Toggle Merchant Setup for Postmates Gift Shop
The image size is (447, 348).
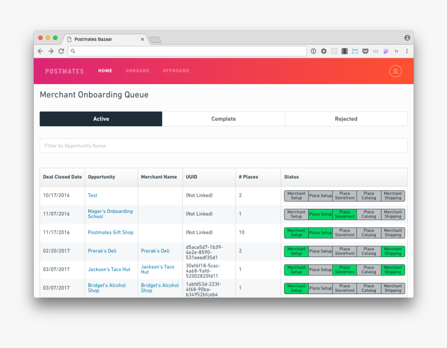(296, 233)
